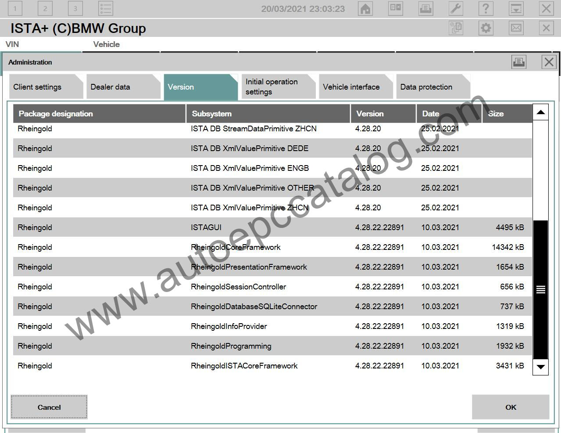Select the ISTA DB XmlValuePrimitive ENGB row
Viewport: 561px width, 433px height.
click(x=272, y=168)
